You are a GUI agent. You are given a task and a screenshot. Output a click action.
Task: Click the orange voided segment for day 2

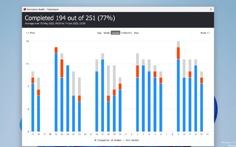(x=137, y=71)
